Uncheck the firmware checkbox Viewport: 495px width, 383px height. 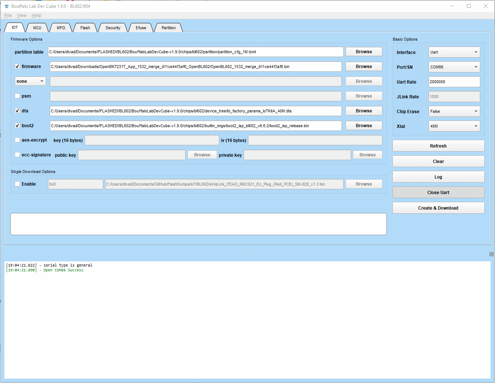(x=17, y=67)
